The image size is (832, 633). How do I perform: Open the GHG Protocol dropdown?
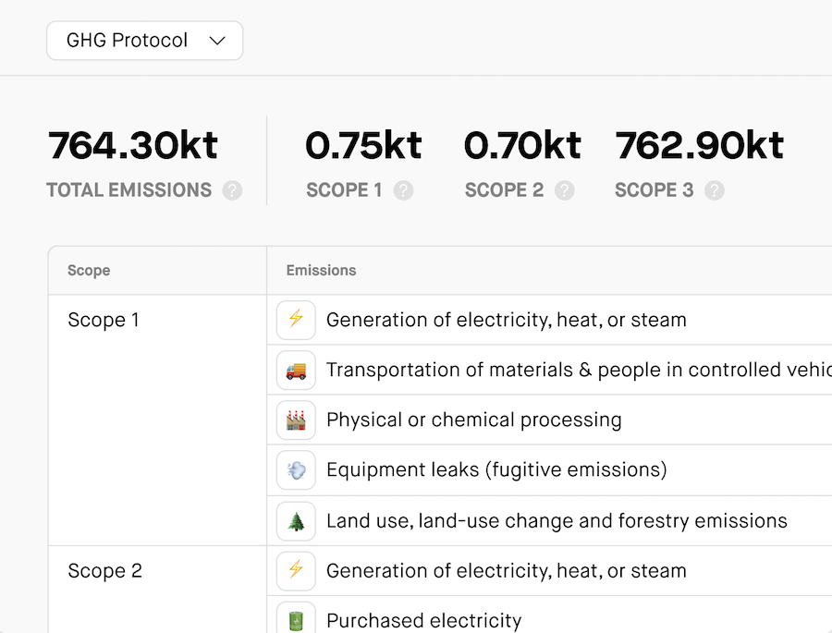[145, 41]
